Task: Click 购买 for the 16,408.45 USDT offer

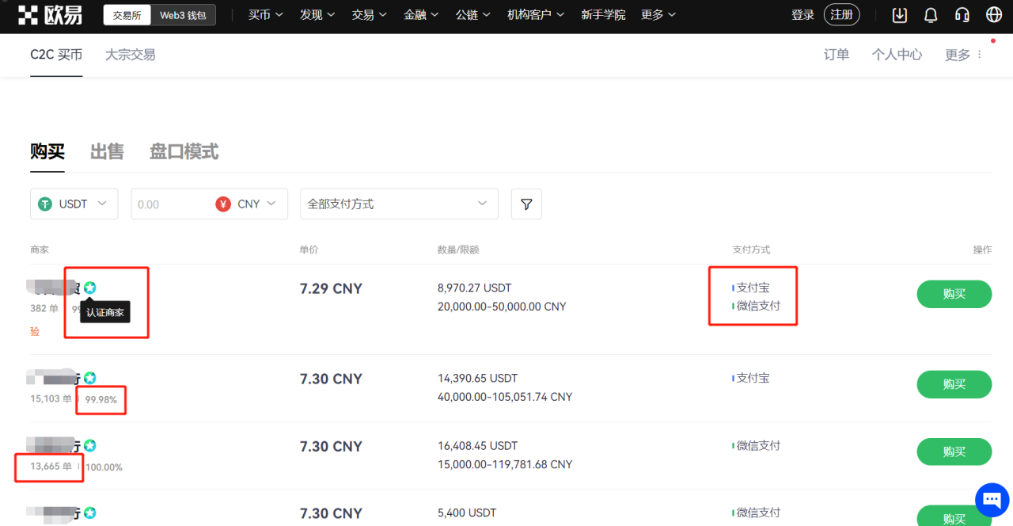Action: 954,452
